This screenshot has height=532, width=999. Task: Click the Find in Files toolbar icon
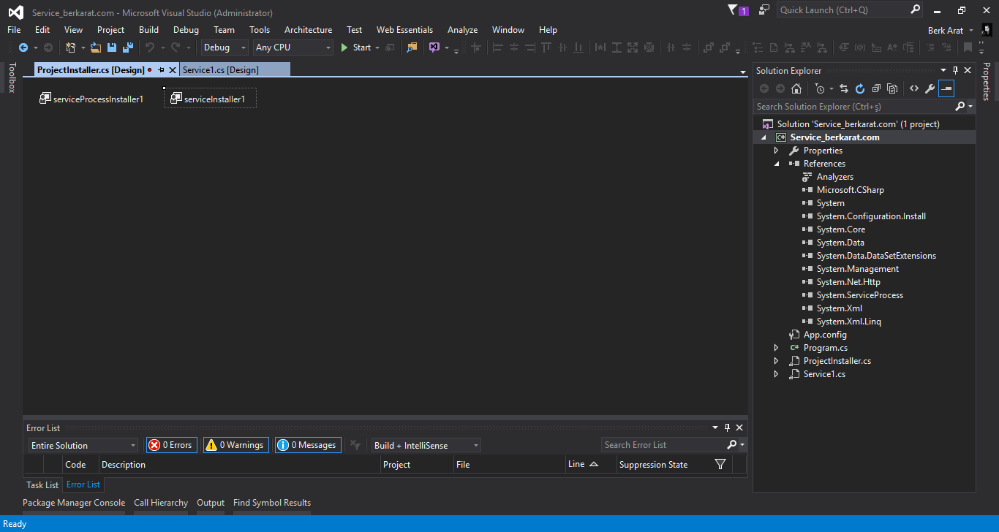point(412,47)
